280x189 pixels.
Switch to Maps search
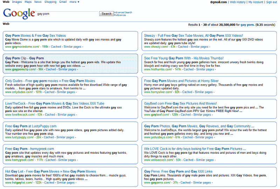pos(28,2)
